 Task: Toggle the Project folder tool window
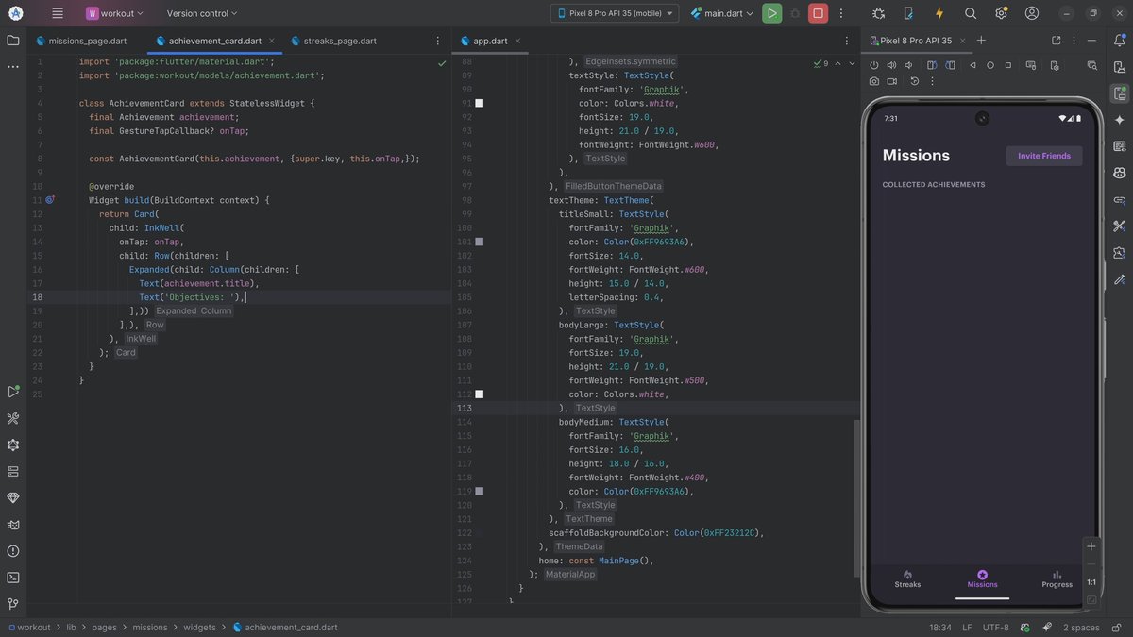point(13,41)
